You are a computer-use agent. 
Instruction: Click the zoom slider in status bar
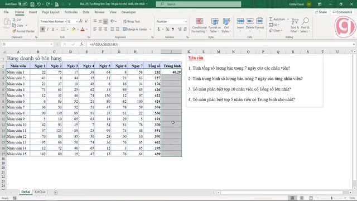pos(331,198)
